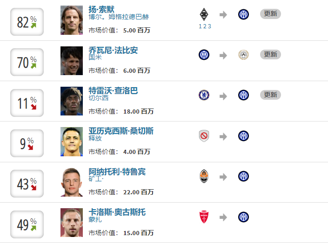328x243 pixels.
Task: Open 特雷沃·查洛巴's portrait thumbnail
Action: click(x=72, y=101)
